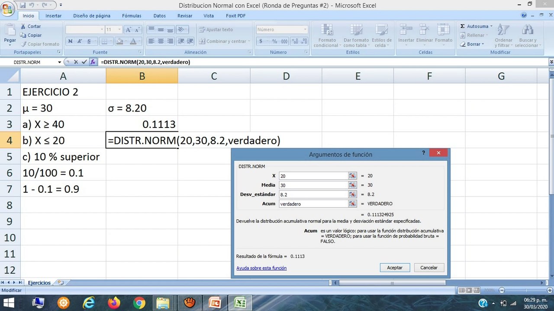The image size is (554, 311).
Task: Click the Save icon in quick access toolbar
Action: [x=23, y=5]
